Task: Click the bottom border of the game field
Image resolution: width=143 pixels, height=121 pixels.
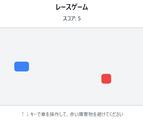Action: tap(71, 105)
